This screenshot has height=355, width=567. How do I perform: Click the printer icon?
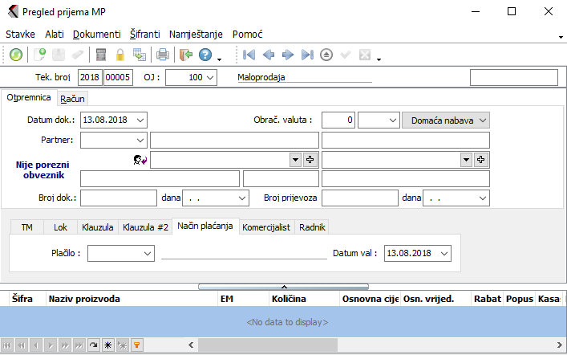[163, 55]
